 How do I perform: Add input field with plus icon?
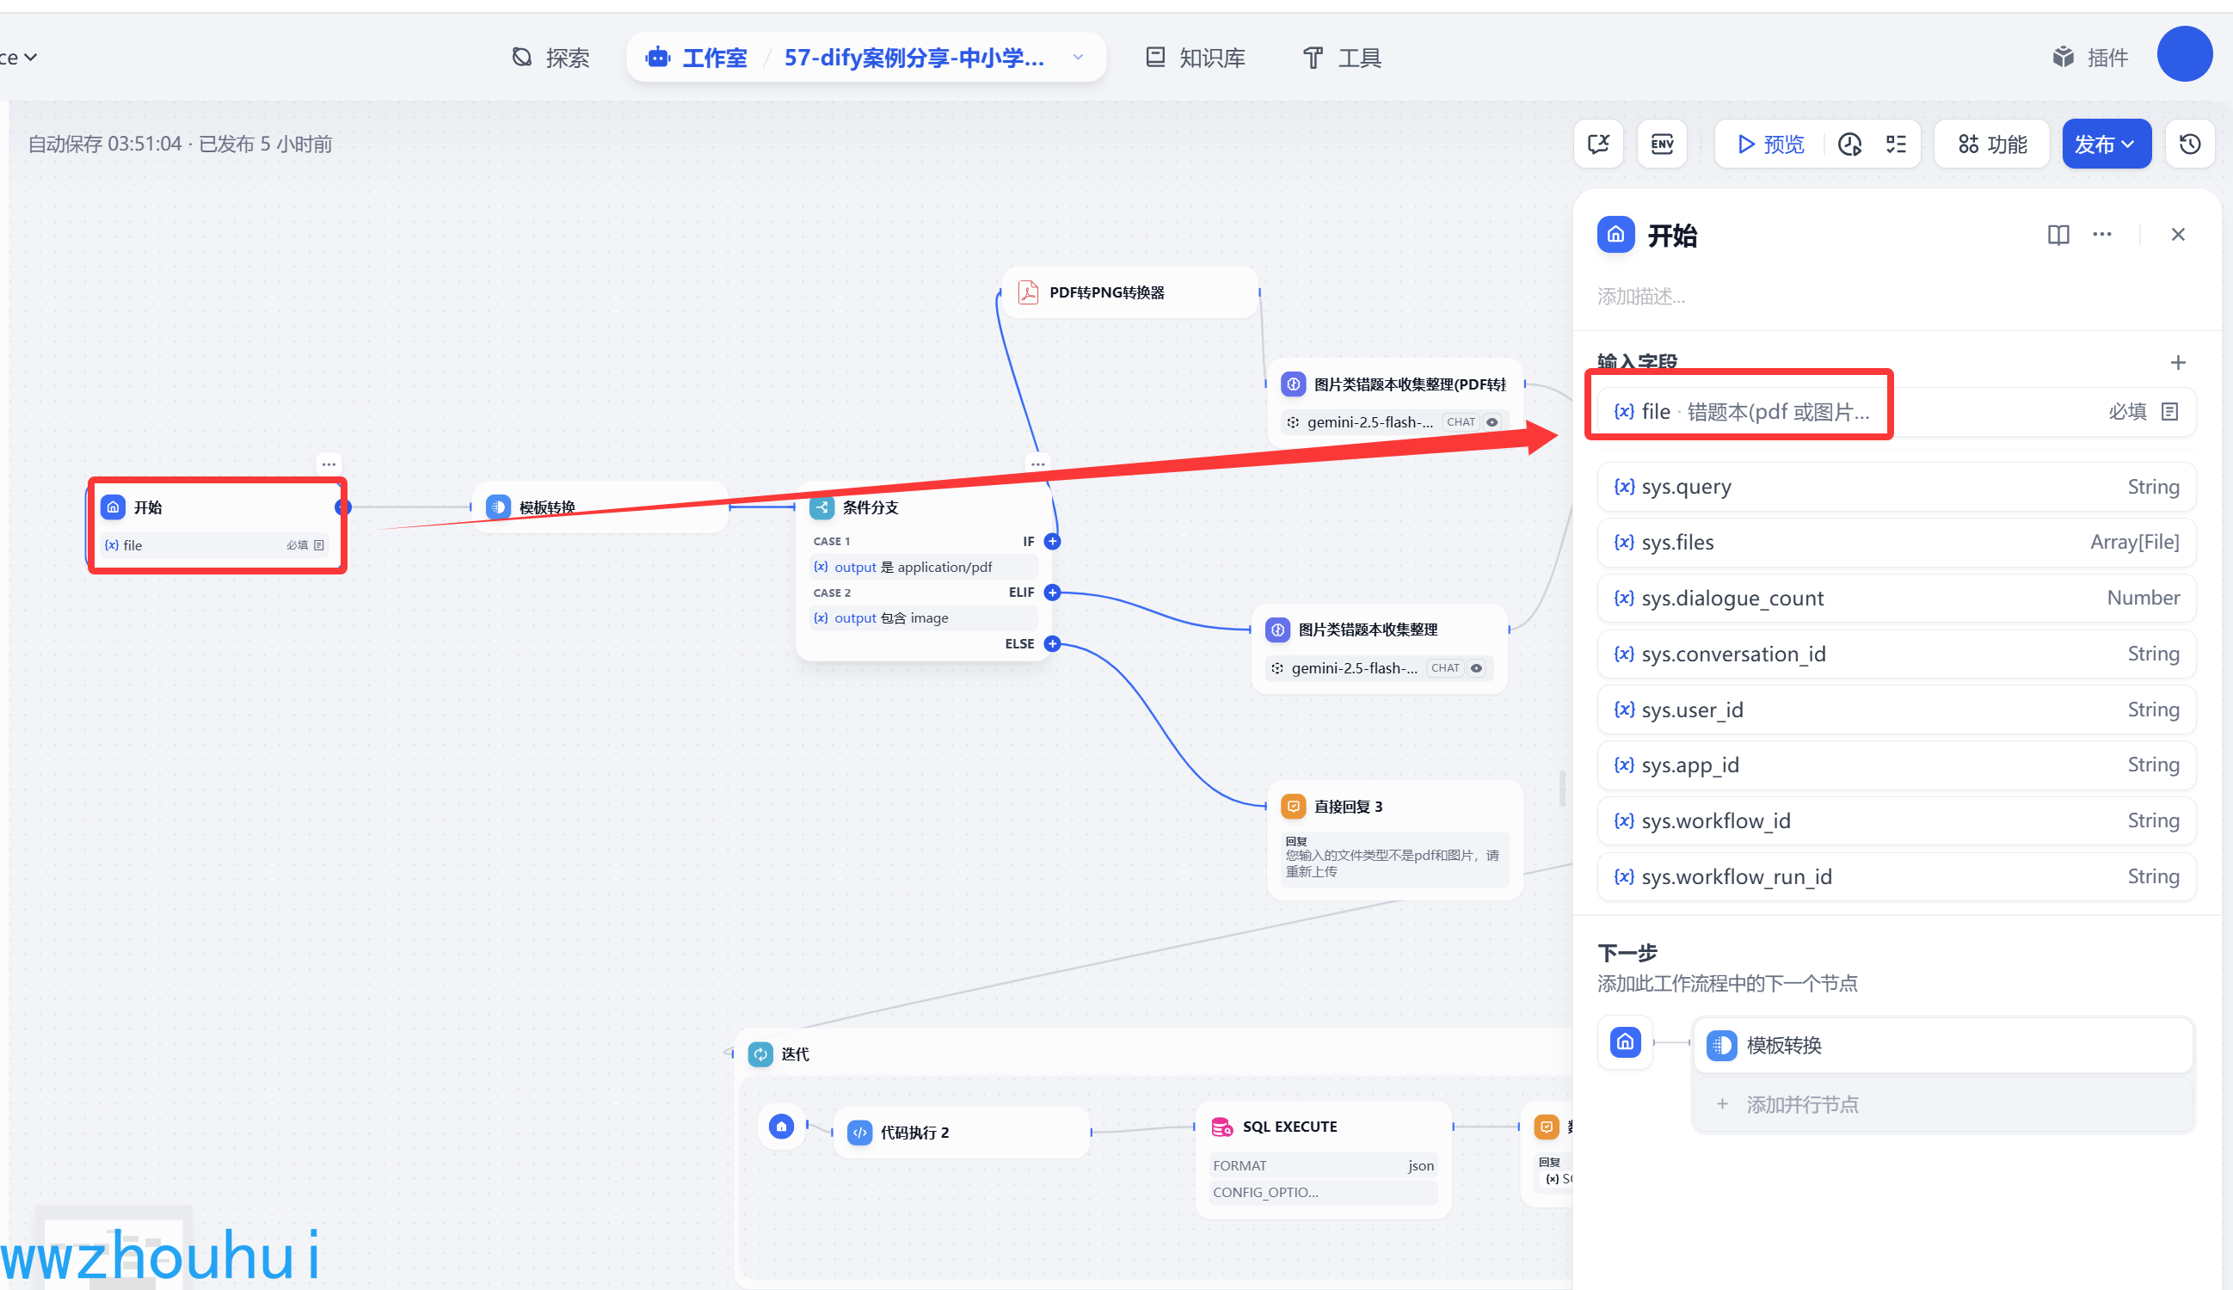pyautogui.click(x=2177, y=362)
